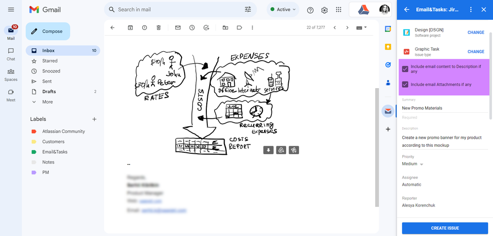The image size is (493, 236).
Task: Click the Search in mail field
Action: pyautogui.click(x=179, y=9)
